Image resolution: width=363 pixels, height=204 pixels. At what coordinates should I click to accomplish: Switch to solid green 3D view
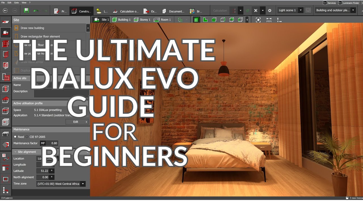(196, 20)
